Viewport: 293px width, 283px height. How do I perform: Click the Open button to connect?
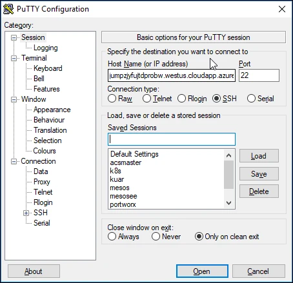pyautogui.click(x=202, y=271)
